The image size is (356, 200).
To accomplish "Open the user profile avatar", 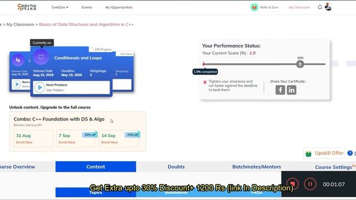I will click(x=328, y=7).
